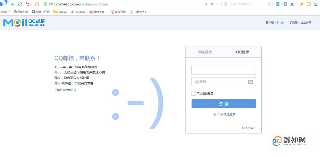Image resolution: width=320 pixels, height=157 pixels.
Task: Switch to the 微信登录 tab
Action: point(205,52)
